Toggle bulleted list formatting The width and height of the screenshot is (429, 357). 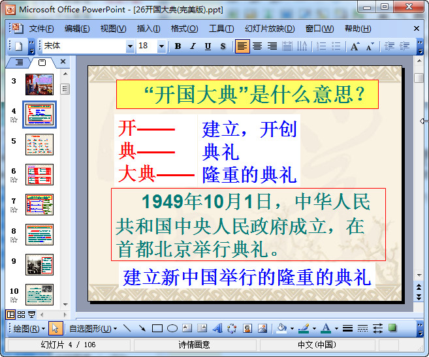(x=336, y=46)
